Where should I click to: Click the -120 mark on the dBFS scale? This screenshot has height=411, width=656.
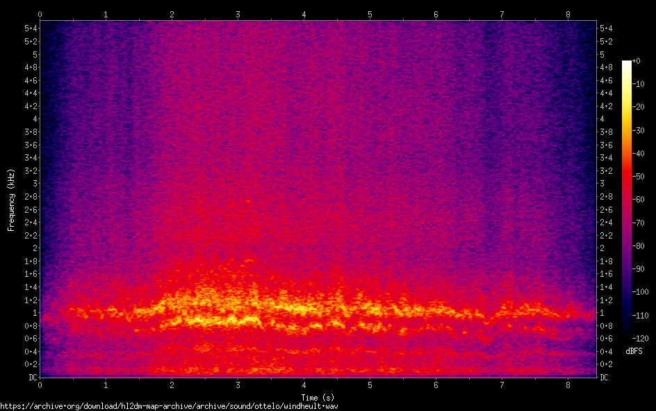coord(638,339)
